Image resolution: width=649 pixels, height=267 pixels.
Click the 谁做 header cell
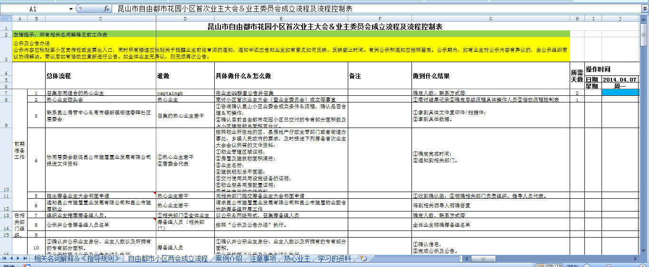[x=185, y=76]
